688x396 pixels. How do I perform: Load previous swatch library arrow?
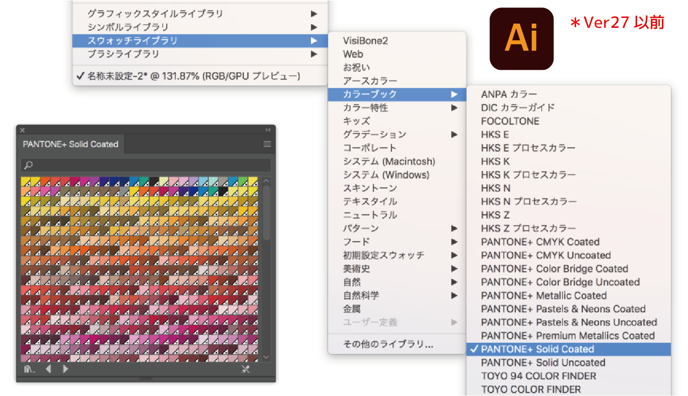pyautogui.click(x=48, y=369)
